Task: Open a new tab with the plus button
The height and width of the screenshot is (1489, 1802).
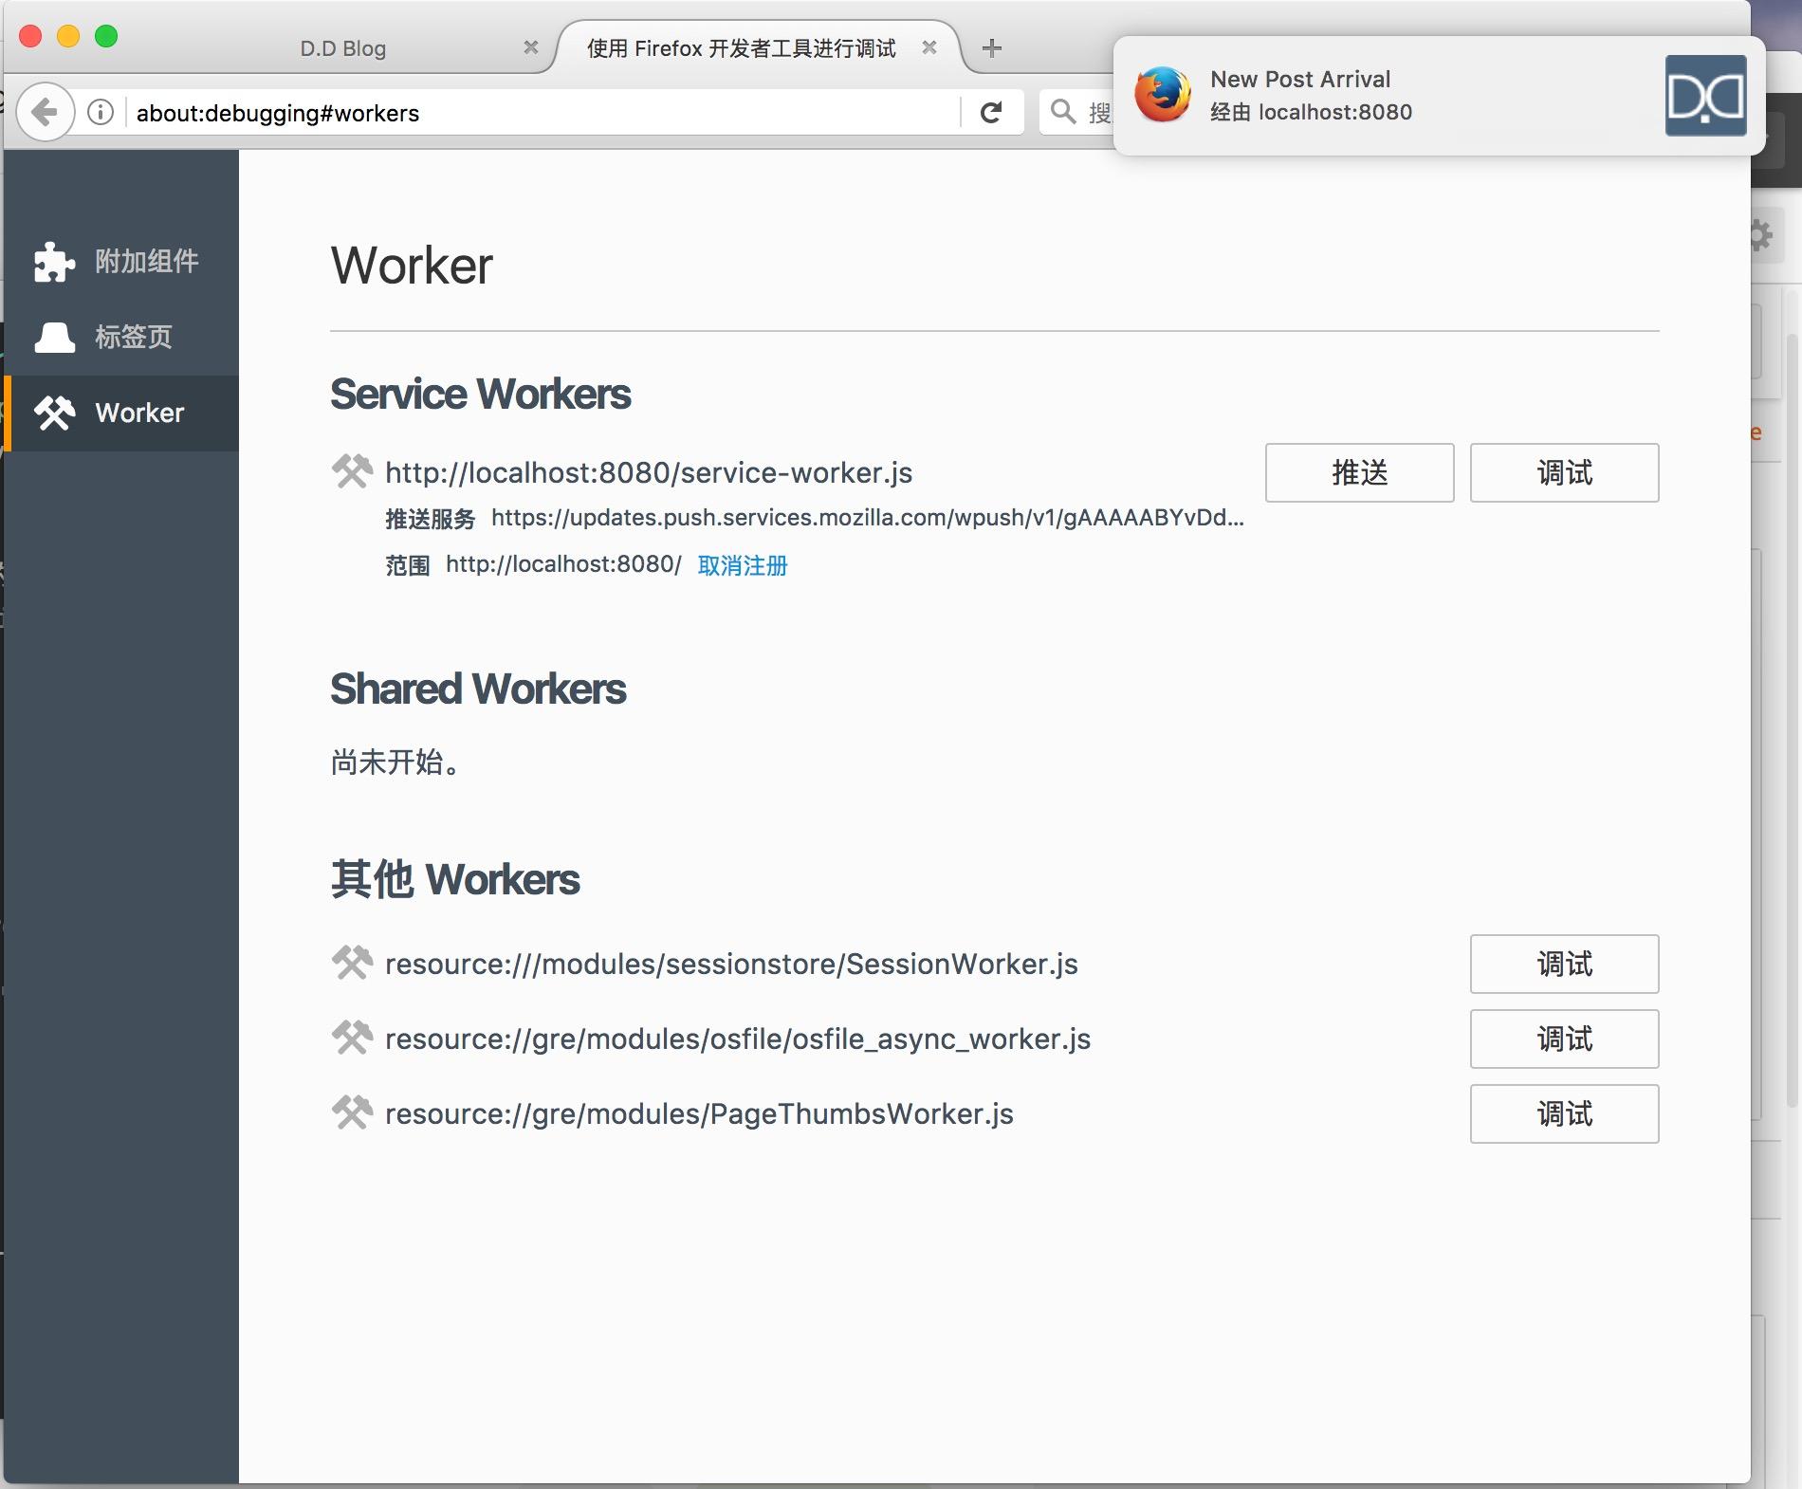Action: pos(992,47)
